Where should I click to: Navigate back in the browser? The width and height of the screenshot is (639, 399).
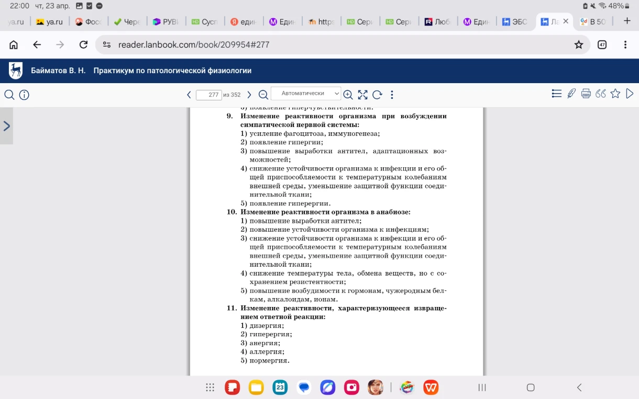pyautogui.click(x=37, y=45)
